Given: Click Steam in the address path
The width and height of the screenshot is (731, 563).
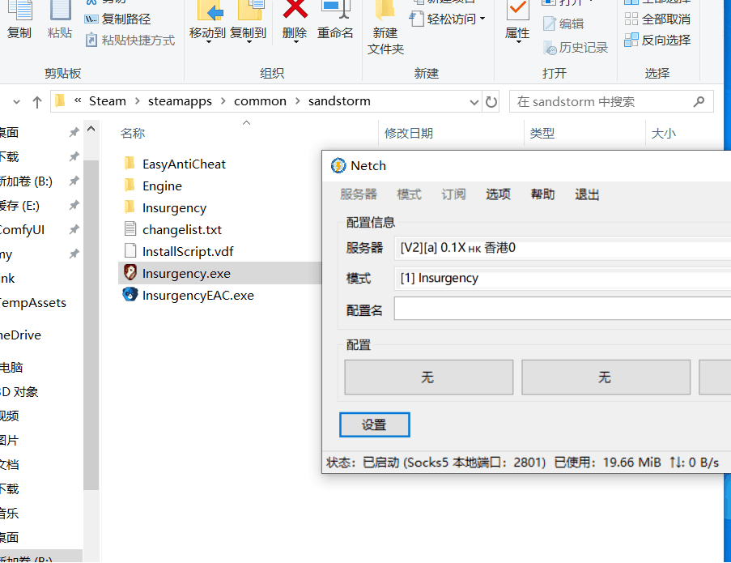Looking at the screenshot, I should click(108, 101).
